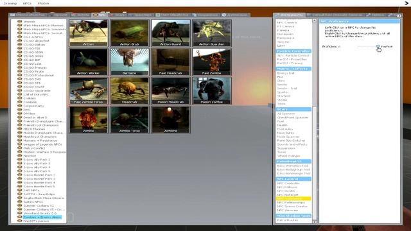Open the Photon menu

[x=43, y=3]
